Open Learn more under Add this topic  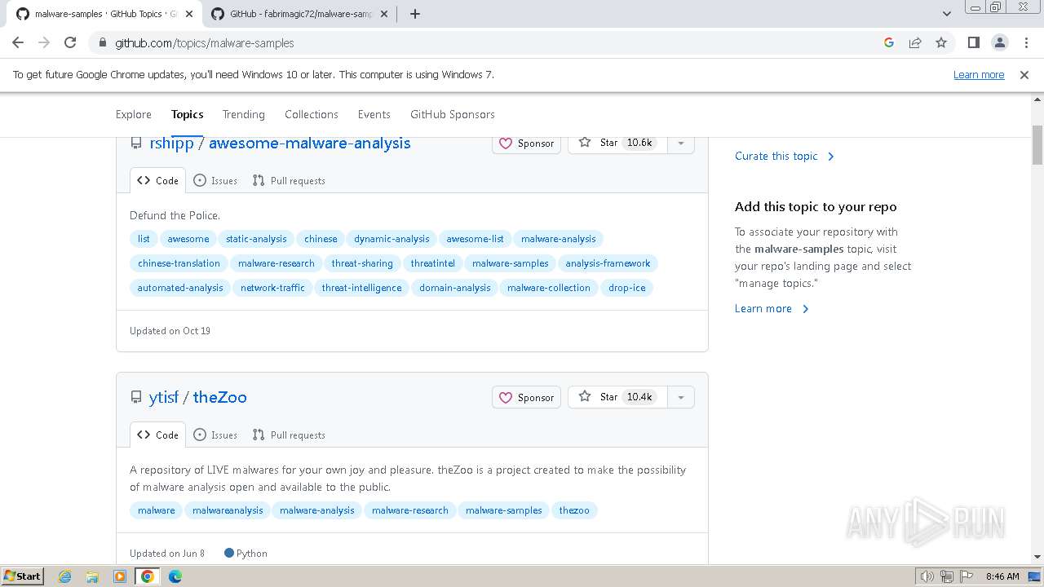point(772,308)
